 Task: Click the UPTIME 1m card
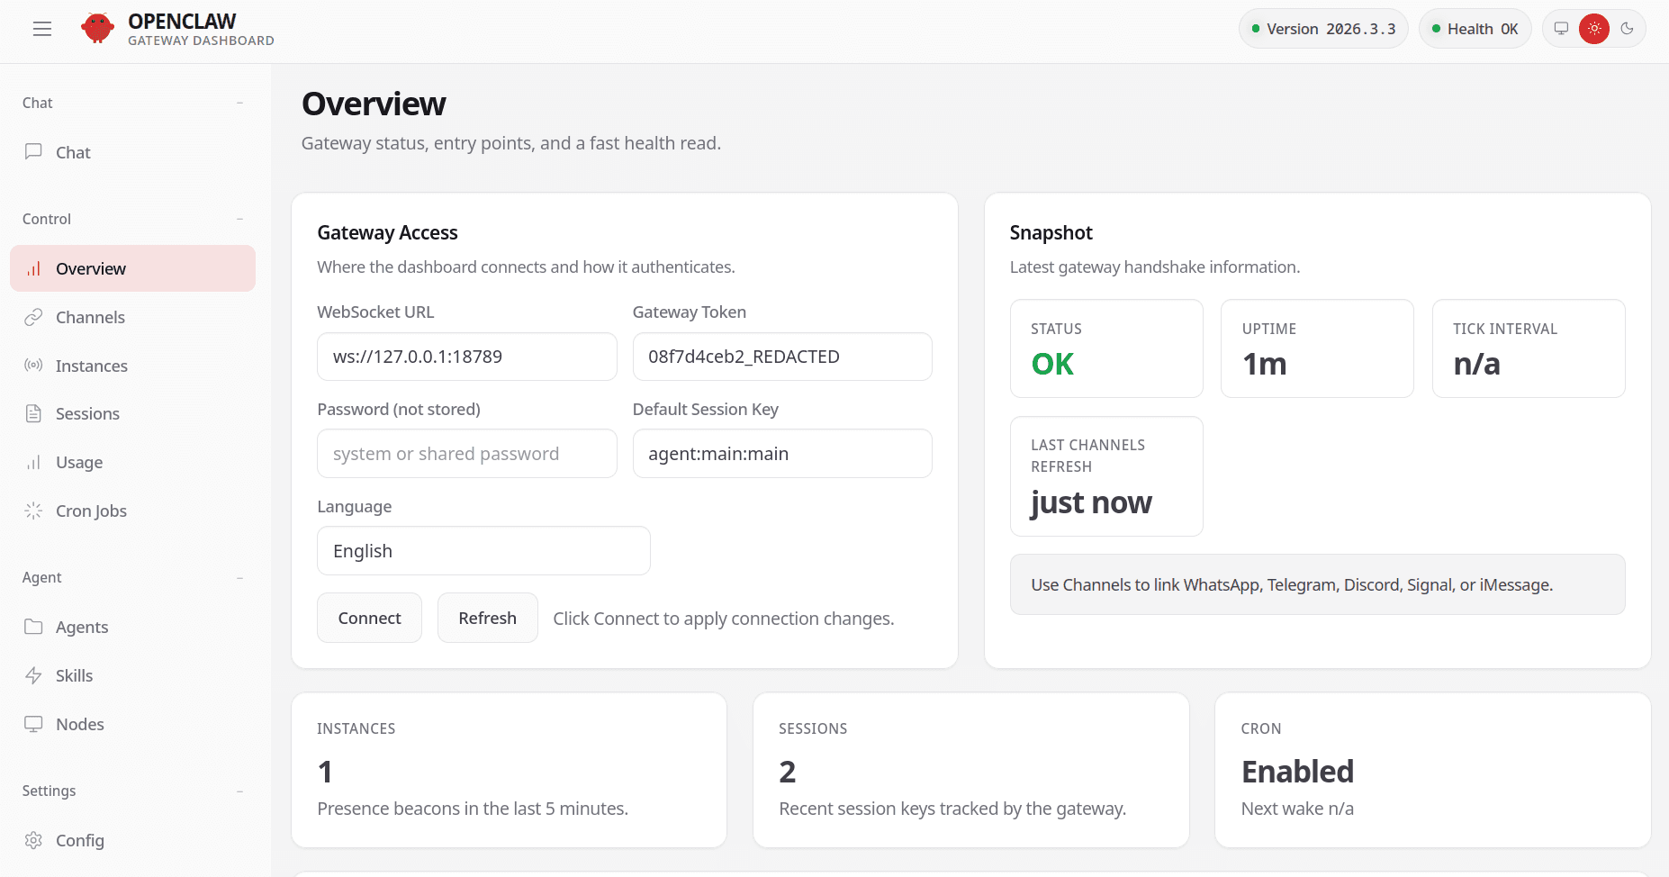click(x=1317, y=348)
